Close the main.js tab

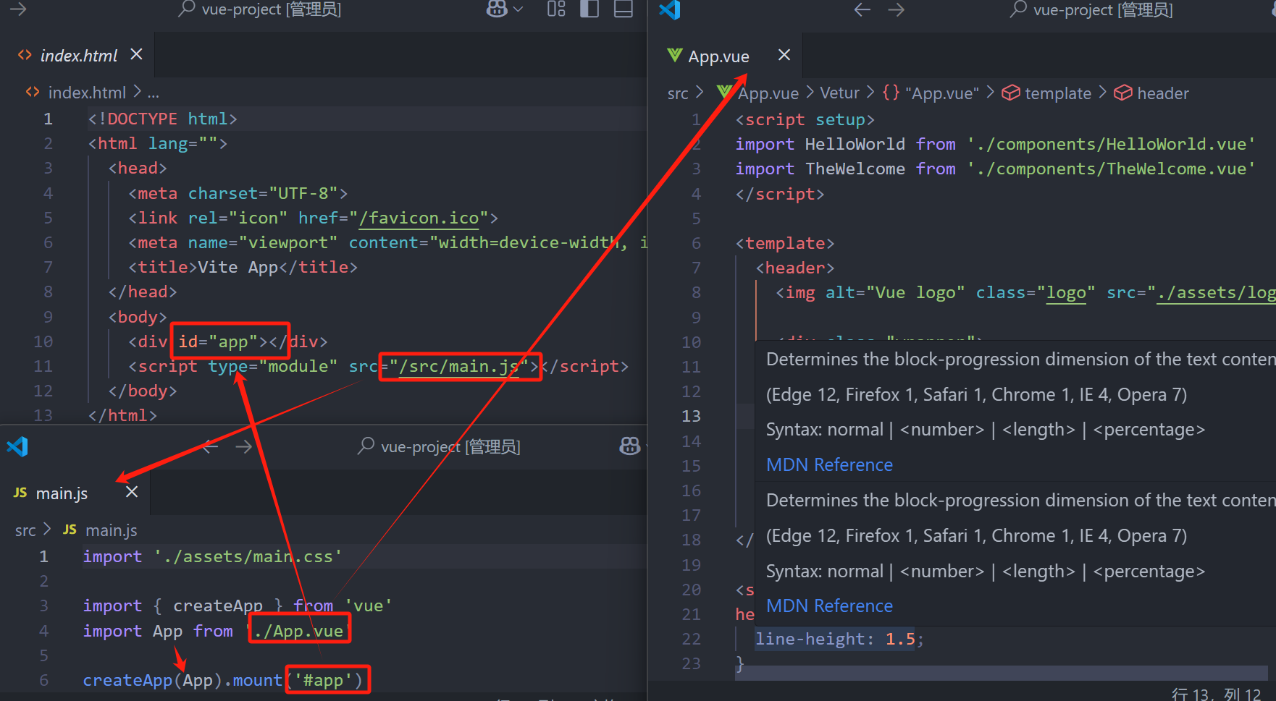click(132, 492)
